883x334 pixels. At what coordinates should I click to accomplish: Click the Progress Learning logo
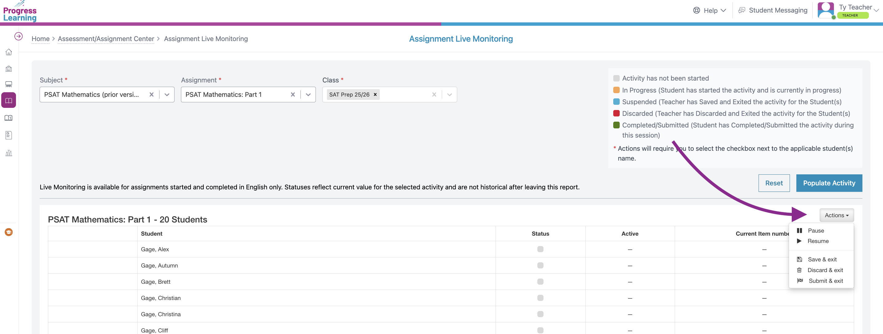[x=20, y=12]
